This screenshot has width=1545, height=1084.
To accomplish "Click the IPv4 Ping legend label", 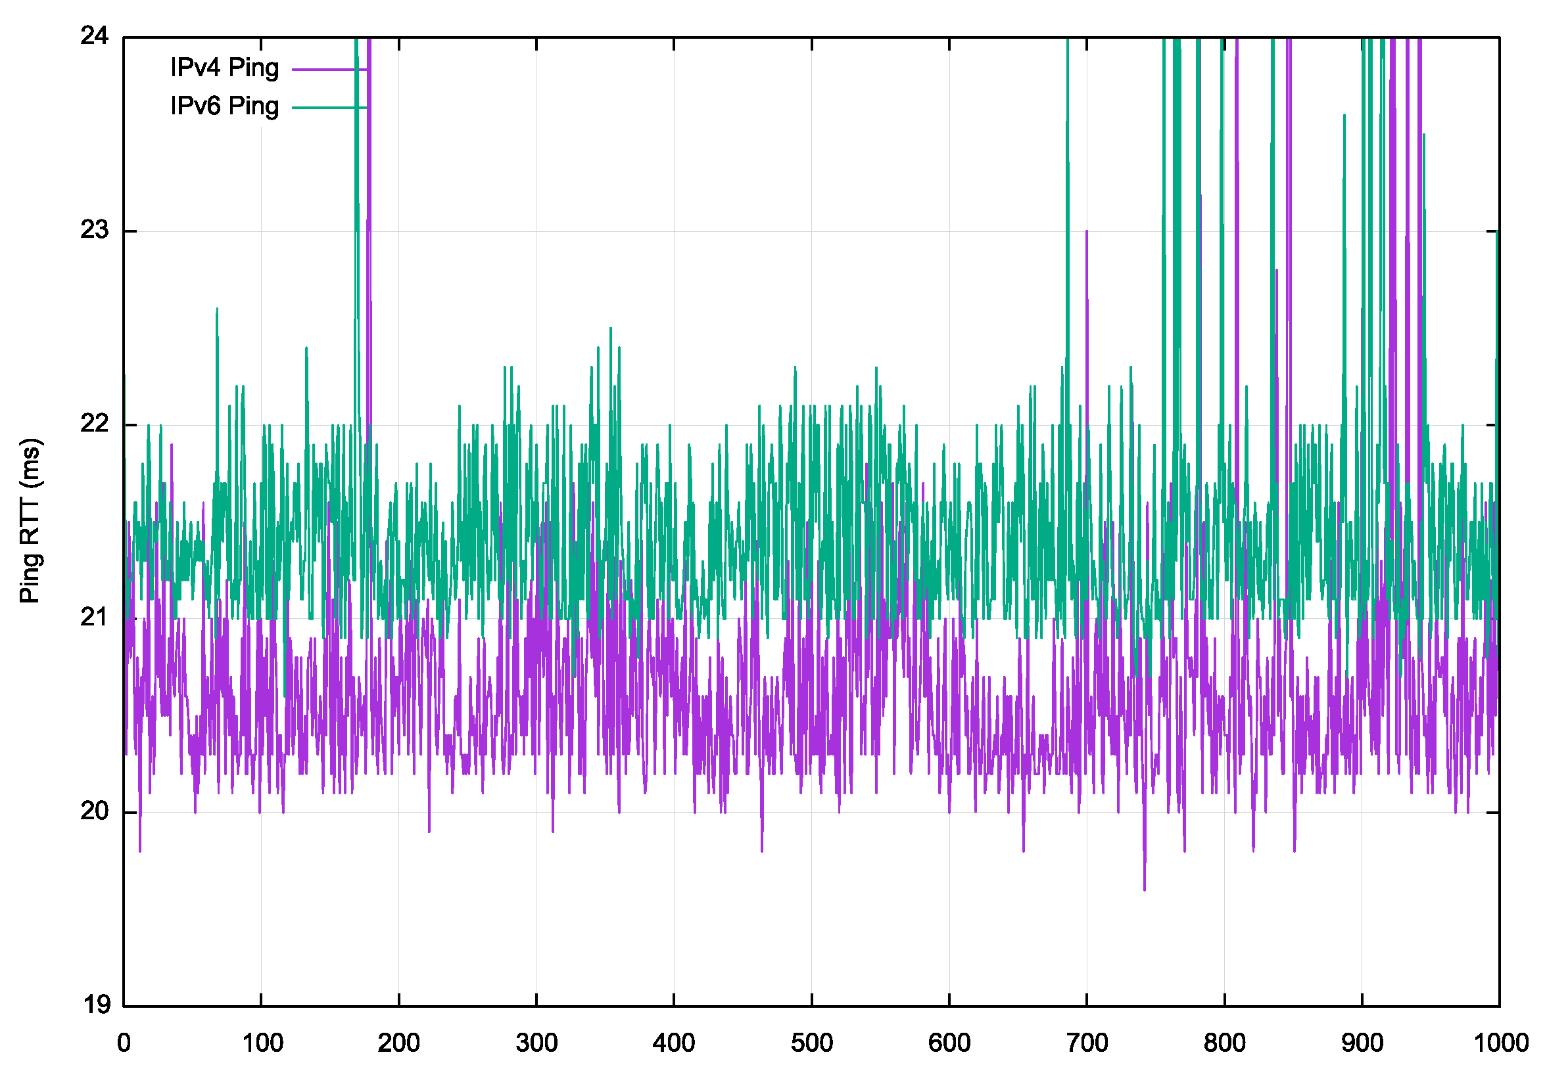I will (224, 68).
